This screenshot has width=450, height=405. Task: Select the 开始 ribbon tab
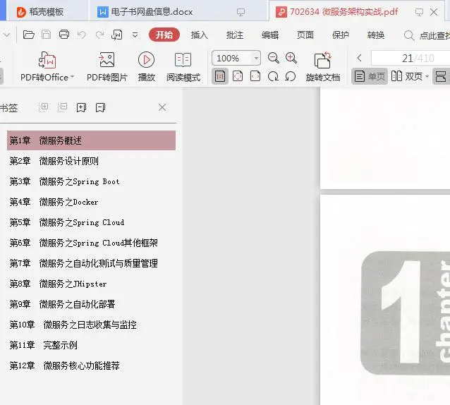[x=164, y=35]
